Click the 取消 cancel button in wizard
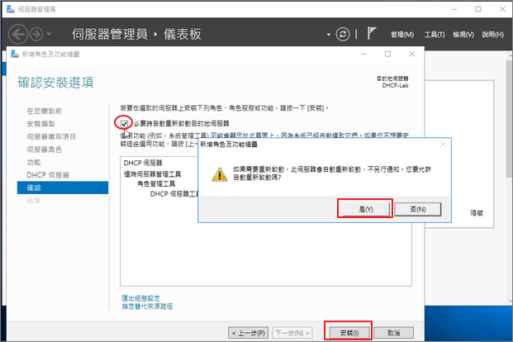Image resolution: width=513 pixels, height=342 pixels. (393, 333)
